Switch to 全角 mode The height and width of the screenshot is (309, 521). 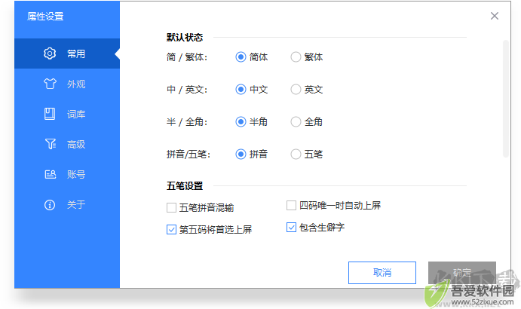click(296, 122)
